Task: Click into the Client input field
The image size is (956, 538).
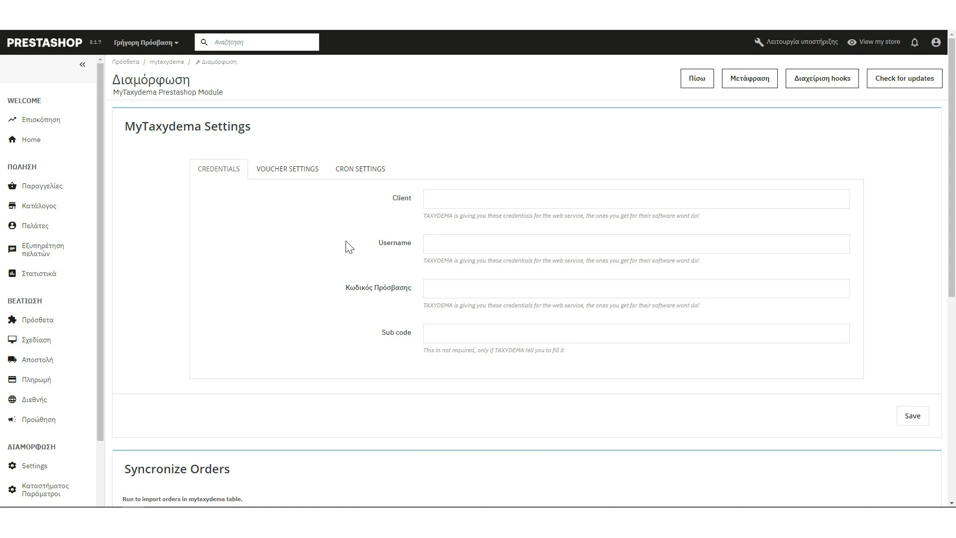Action: (x=636, y=199)
